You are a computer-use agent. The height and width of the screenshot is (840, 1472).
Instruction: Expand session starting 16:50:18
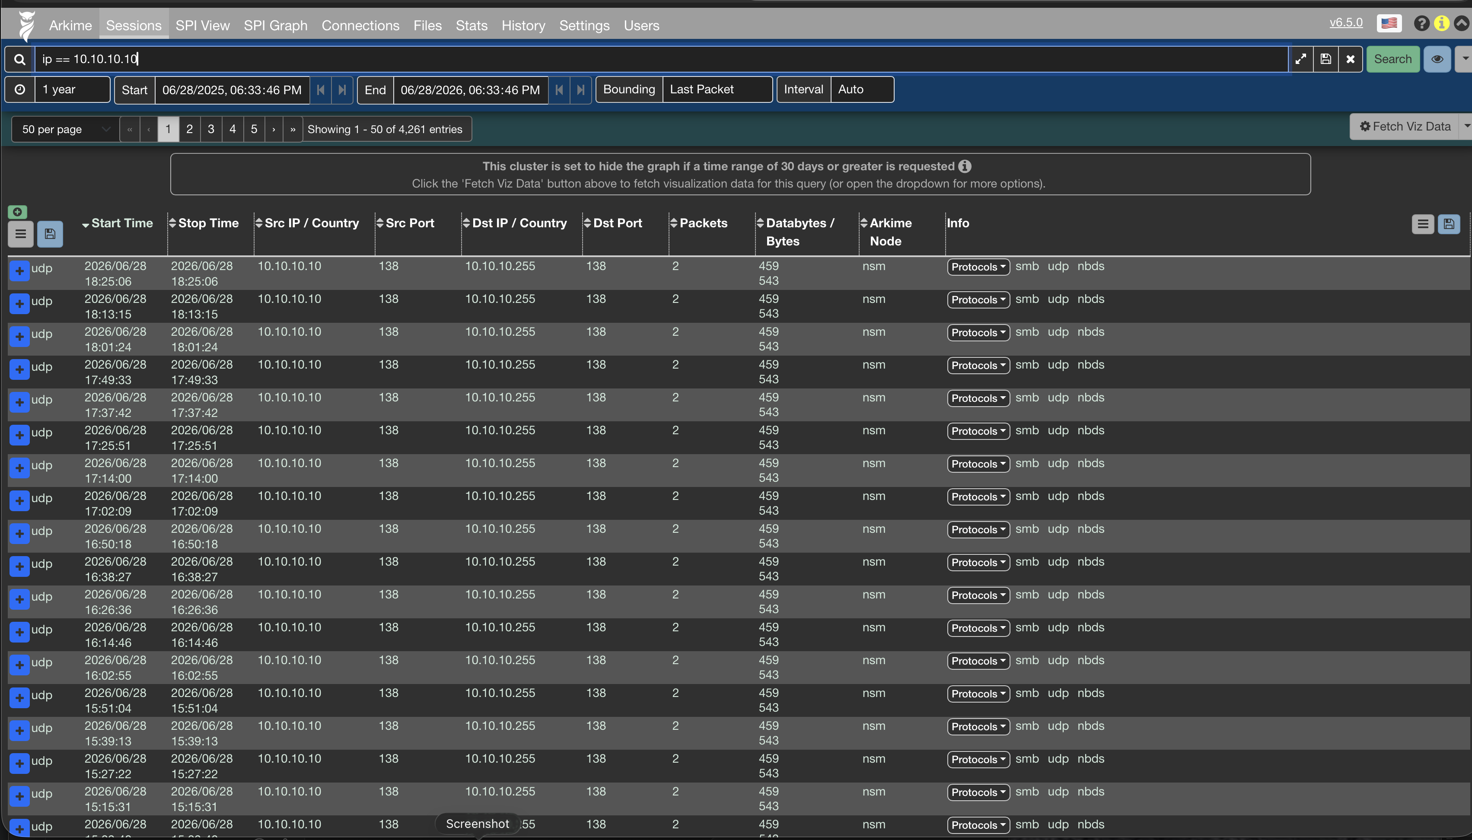tap(19, 533)
